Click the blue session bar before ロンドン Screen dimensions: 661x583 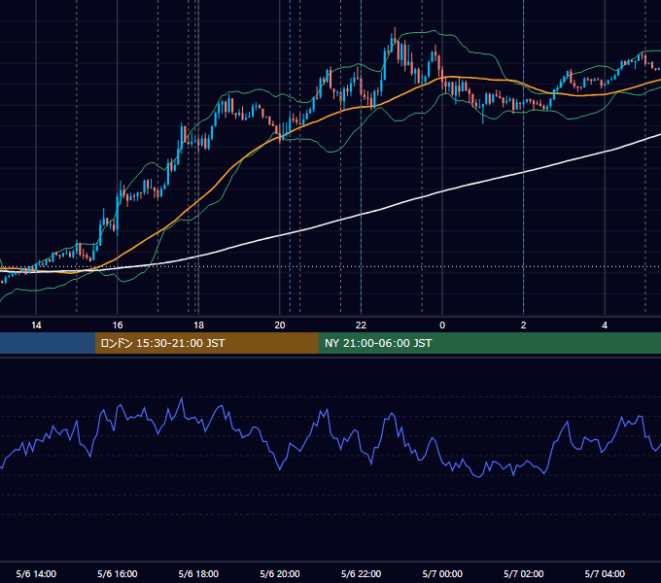pos(48,343)
